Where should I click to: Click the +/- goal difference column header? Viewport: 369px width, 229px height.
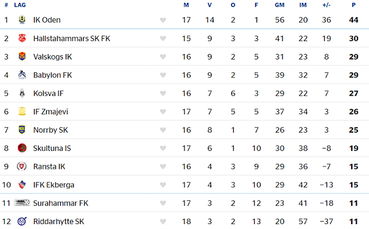(327, 5)
